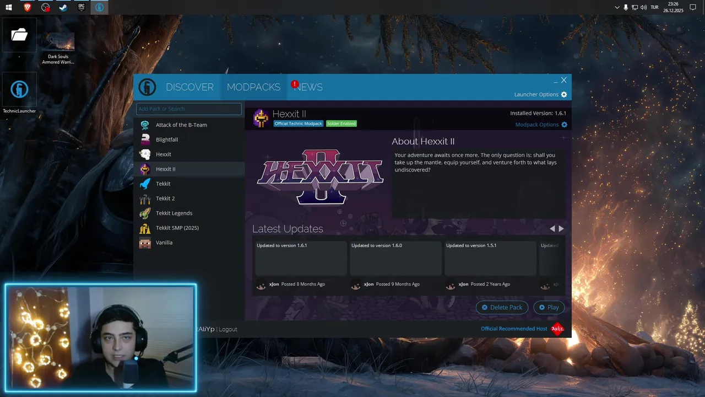The width and height of the screenshot is (705, 397).
Task: Switch to the Modpacks tab
Action: point(253,87)
